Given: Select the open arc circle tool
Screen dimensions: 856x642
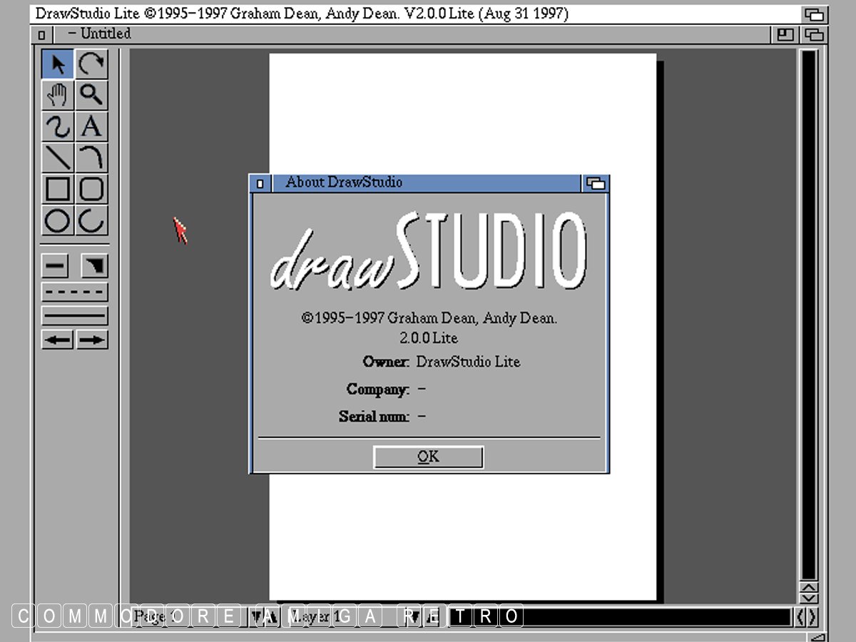Looking at the screenshot, I should tap(91, 220).
